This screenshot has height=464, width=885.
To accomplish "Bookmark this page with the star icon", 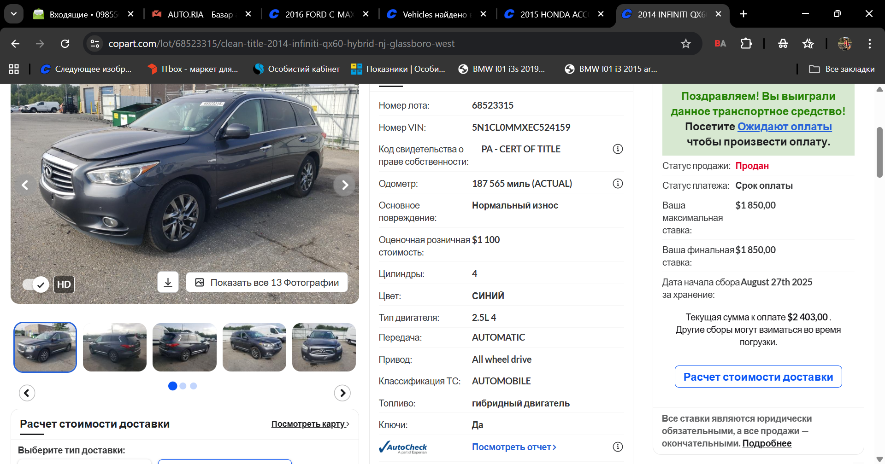I will (685, 44).
